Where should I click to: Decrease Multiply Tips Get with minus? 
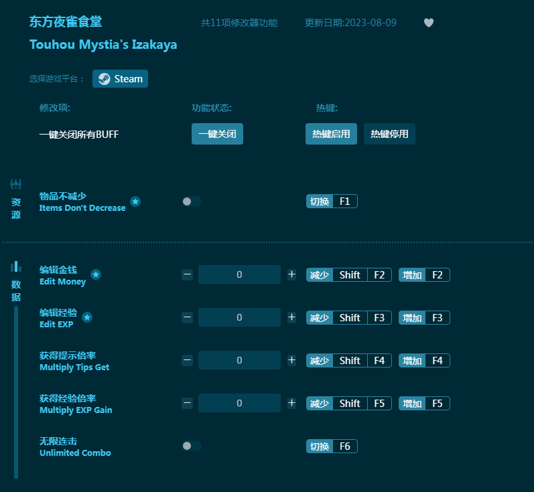click(187, 360)
